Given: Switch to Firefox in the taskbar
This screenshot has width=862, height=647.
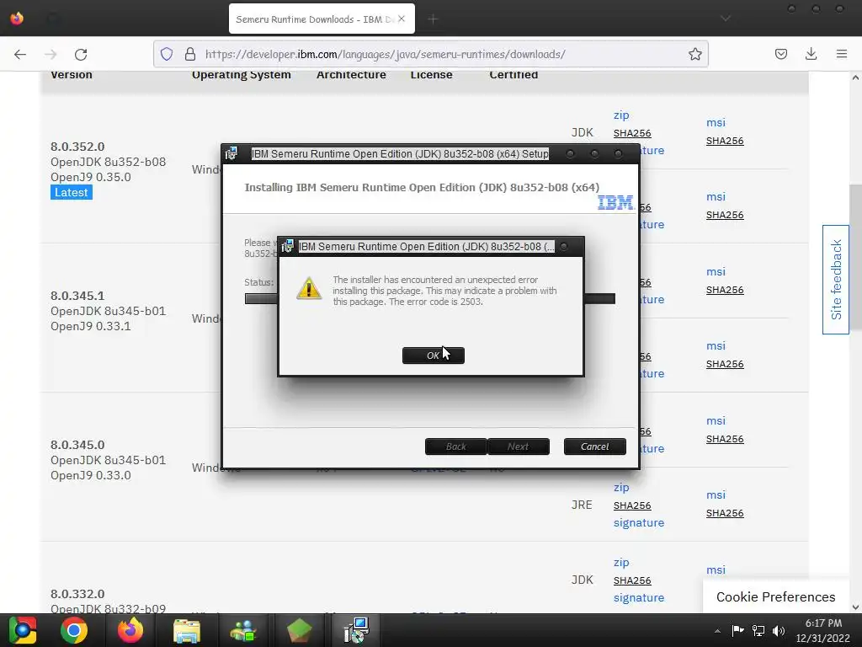Looking at the screenshot, I should point(130,630).
